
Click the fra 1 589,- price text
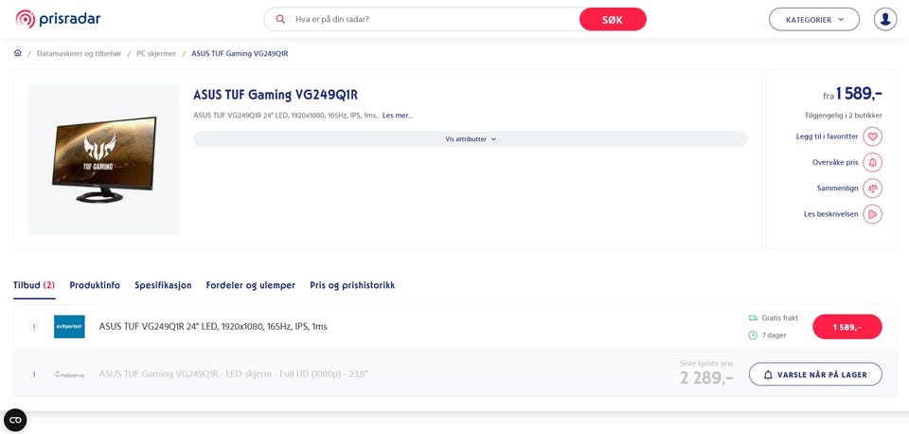[x=852, y=94]
